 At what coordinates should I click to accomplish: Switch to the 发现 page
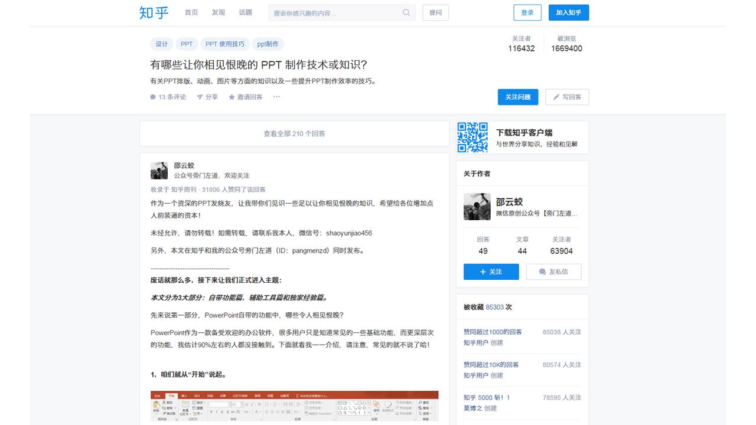pyautogui.click(x=218, y=12)
